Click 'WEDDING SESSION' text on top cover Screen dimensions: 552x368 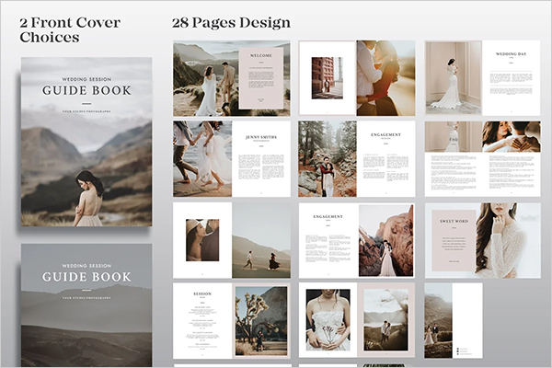86,80
